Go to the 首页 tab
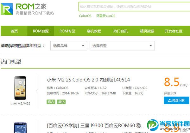190x133 pixels. [14, 31]
